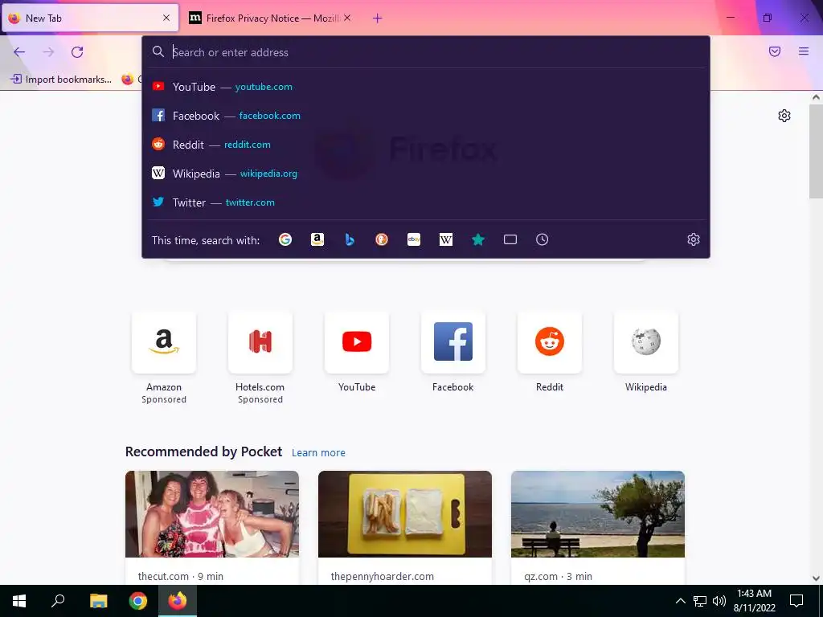Select Wikipedia suggestion in address dropdown
The height and width of the screenshot is (617, 823).
click(426, 174)
